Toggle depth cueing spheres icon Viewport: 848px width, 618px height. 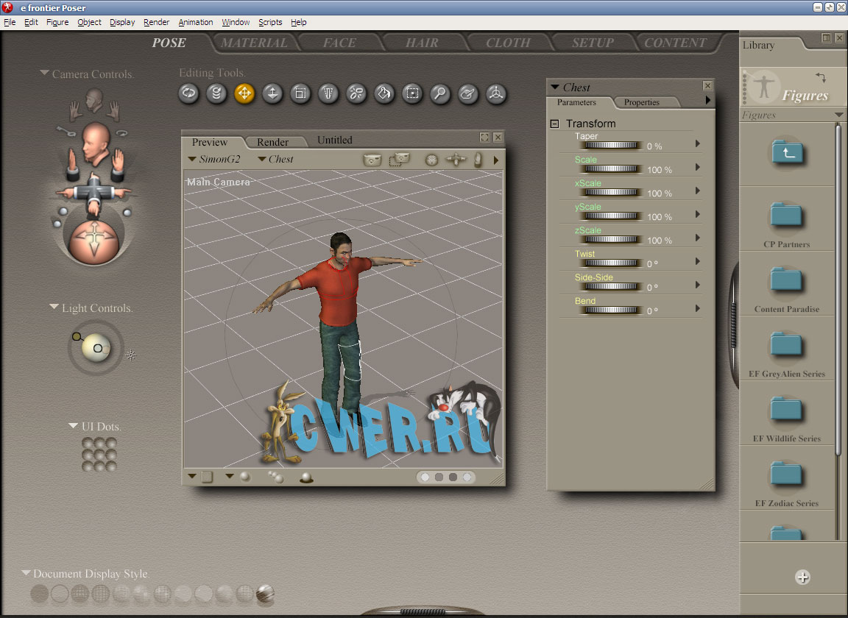(276, 477)
